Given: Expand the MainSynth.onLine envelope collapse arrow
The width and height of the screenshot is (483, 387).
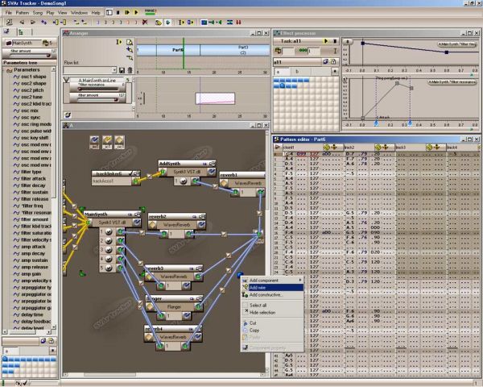Looking at the screenshot, I should click(65, 81).
